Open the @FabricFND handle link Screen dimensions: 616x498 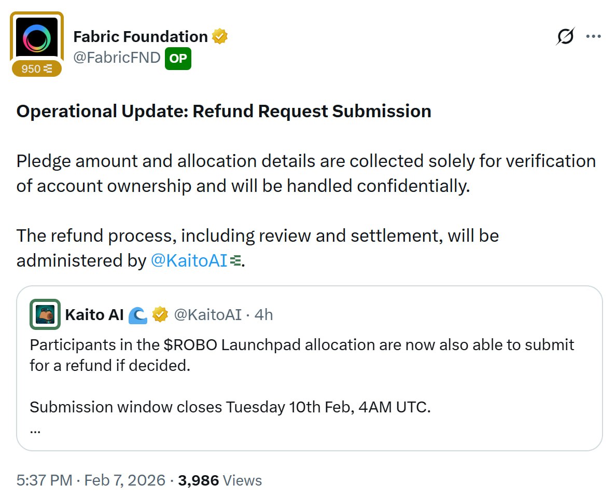pos(117,58)
